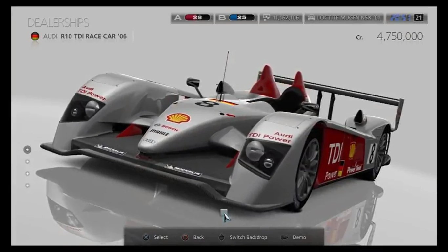Select the highlighted top view dot on the left
This screenshot has width=448, height=252.
(x=27, y=150)
